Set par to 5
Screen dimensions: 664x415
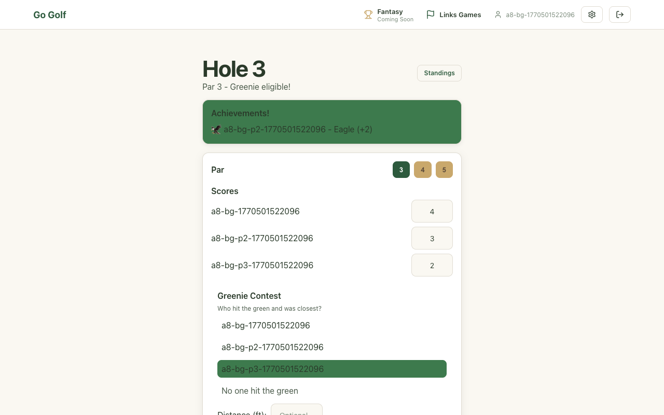[444, 170]
